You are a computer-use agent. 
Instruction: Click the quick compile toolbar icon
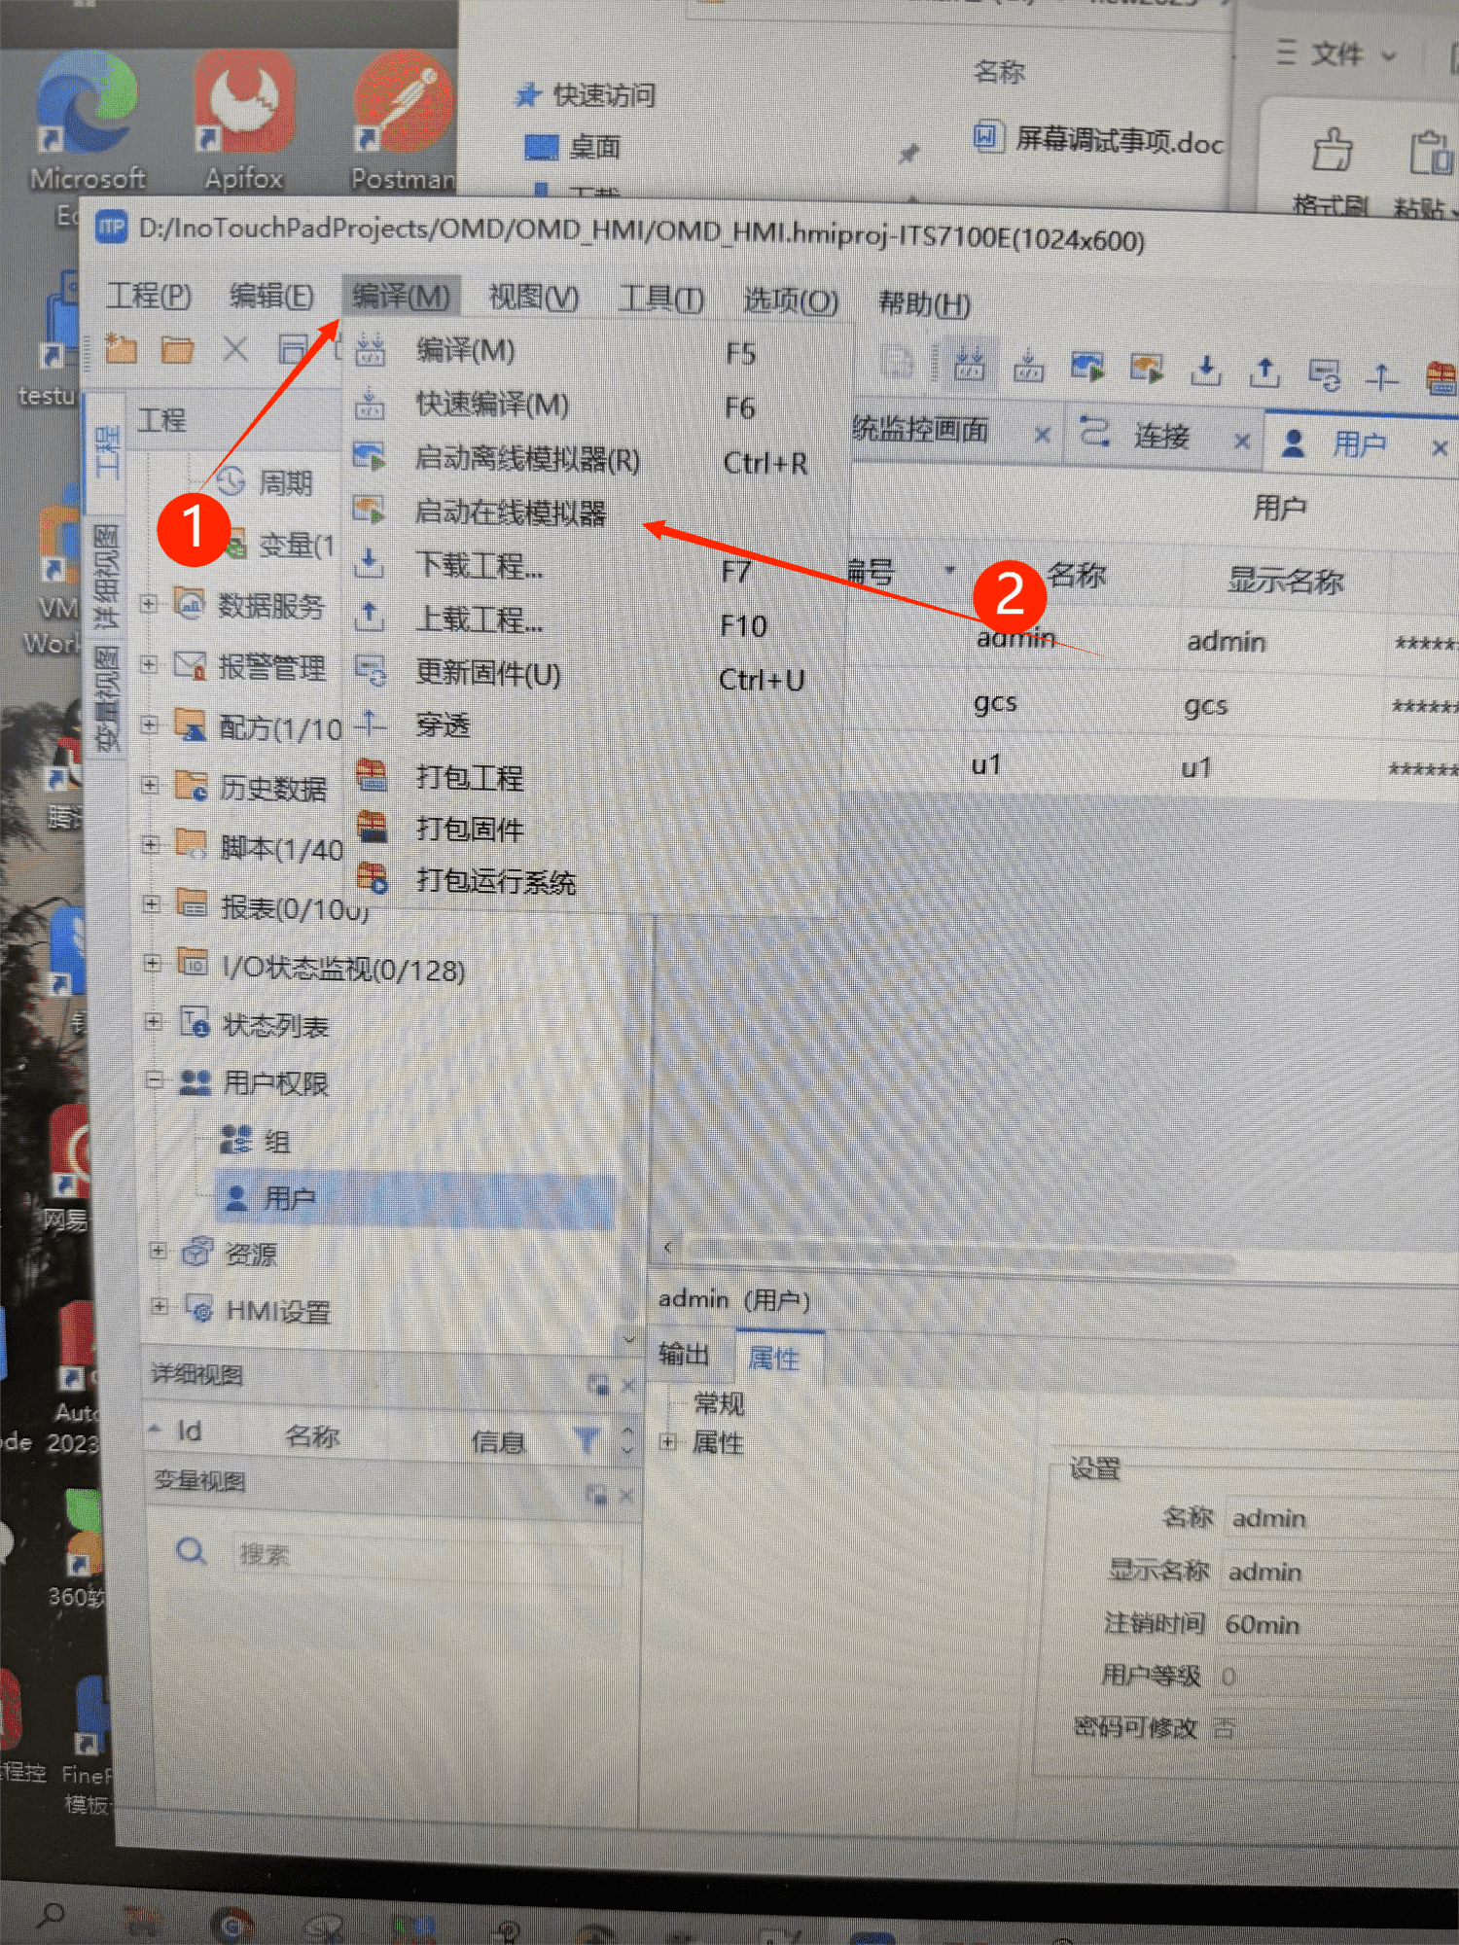point(1029,367)
